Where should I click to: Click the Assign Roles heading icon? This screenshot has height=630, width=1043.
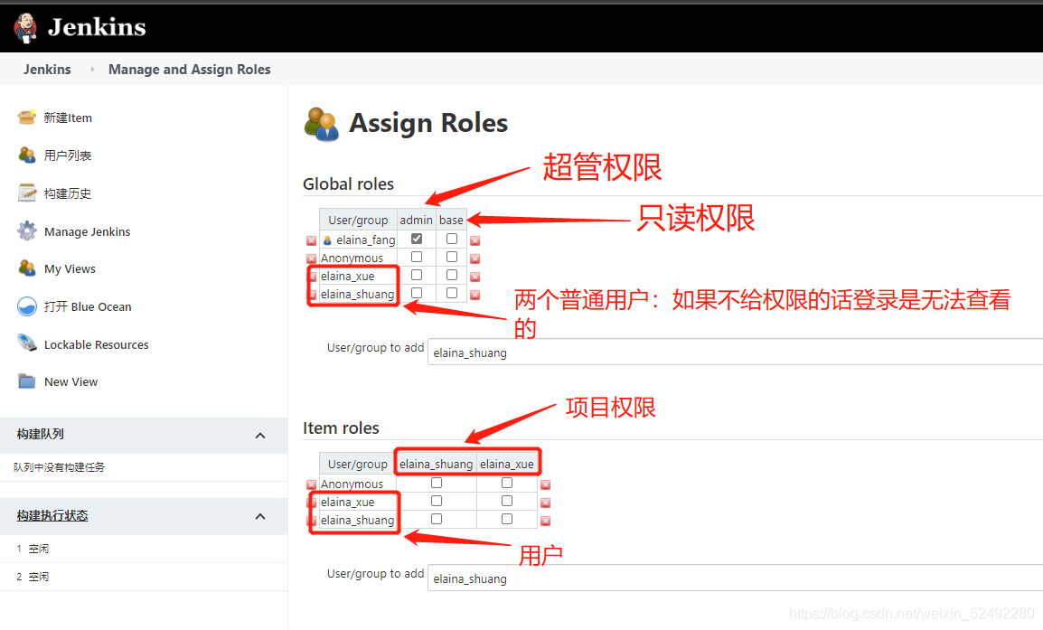tap(321, 124)
